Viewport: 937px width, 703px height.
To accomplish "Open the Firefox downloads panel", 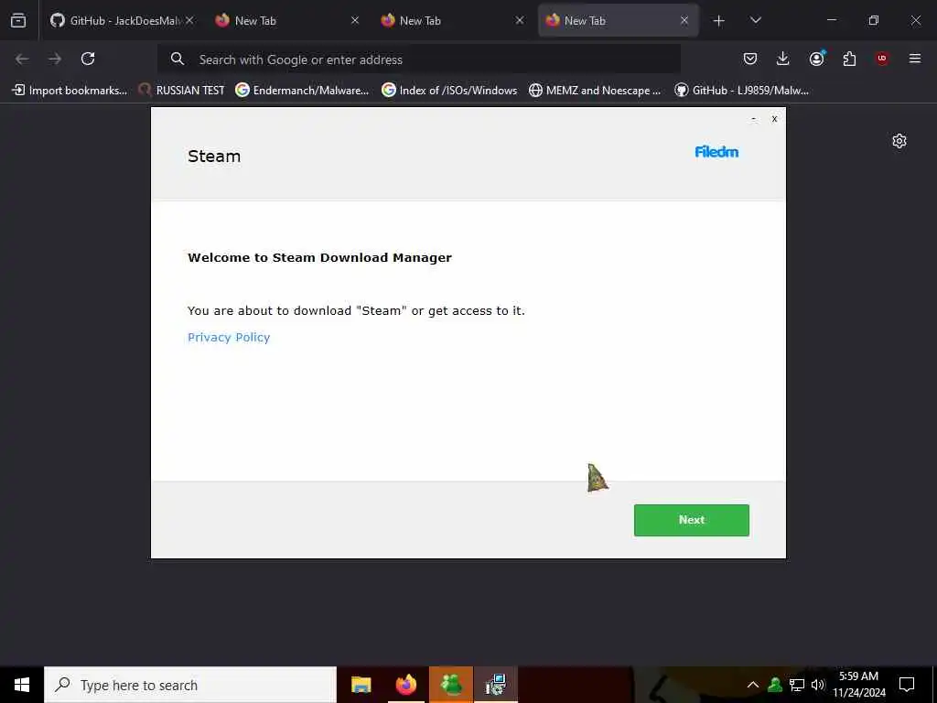I will point(783,59).
